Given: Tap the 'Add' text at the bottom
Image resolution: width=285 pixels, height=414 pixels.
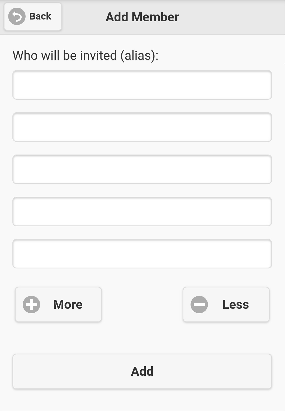Looking at the screenshot, I should pyautogui.click(x=142, y=371).
